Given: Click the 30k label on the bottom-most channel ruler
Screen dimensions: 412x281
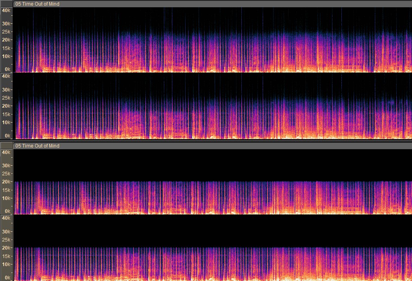Looking at the screenshot, I should click(6, 232).
